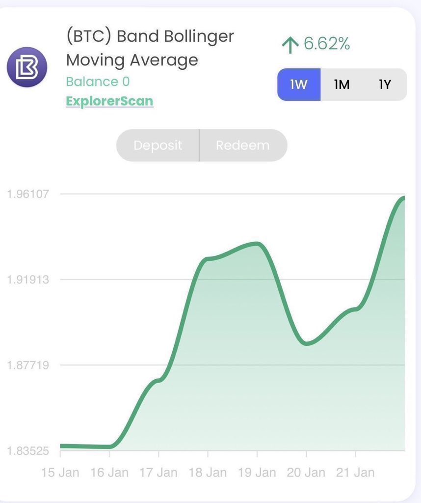This screenshot has width=421, height=503.
Task: Click the 6.62% change value
Action: (326, 44)
